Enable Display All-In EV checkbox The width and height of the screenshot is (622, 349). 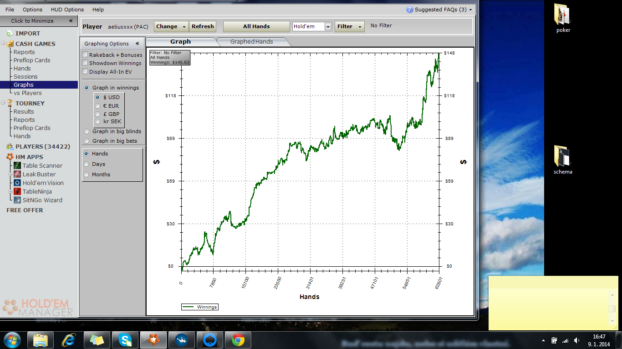(85, 71)
